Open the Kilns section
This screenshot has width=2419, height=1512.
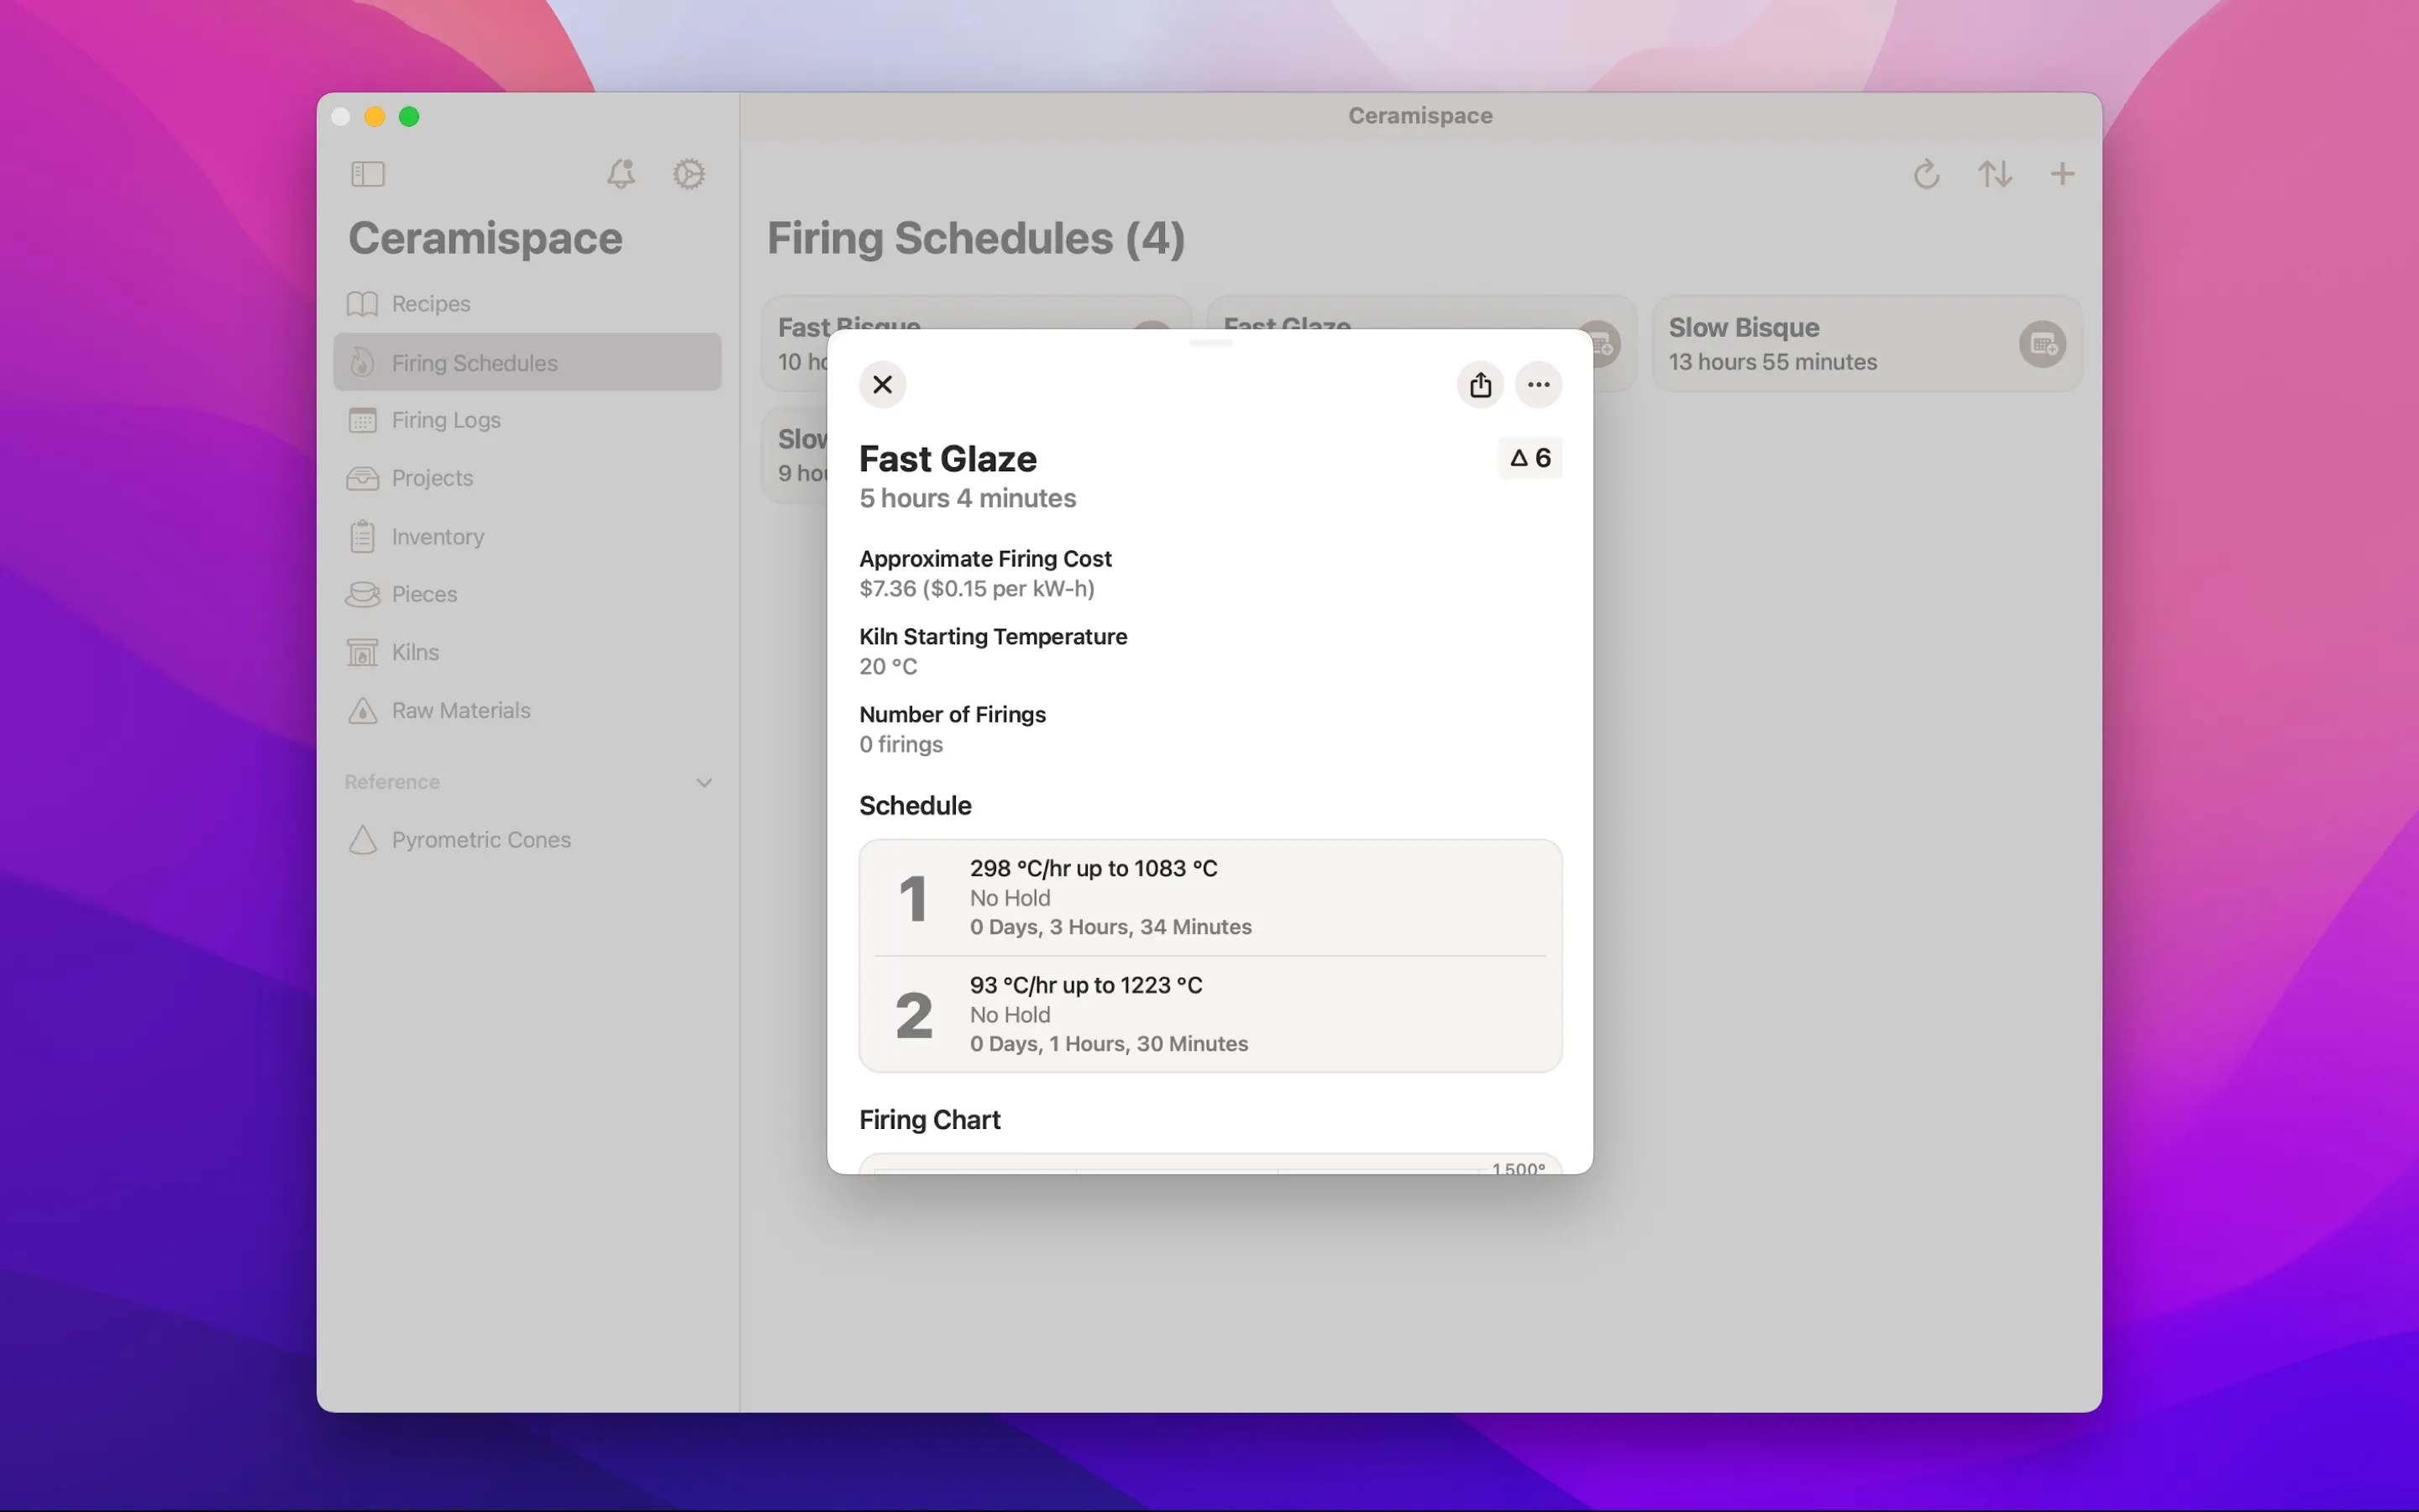click(415, 652)
